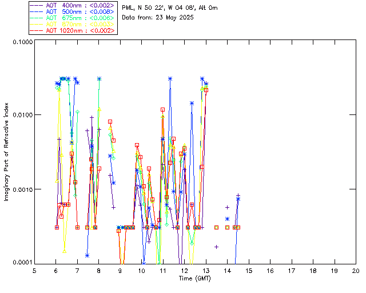
Task: Click the x-axis tick label 20
Action: click(x=355, y=271)
